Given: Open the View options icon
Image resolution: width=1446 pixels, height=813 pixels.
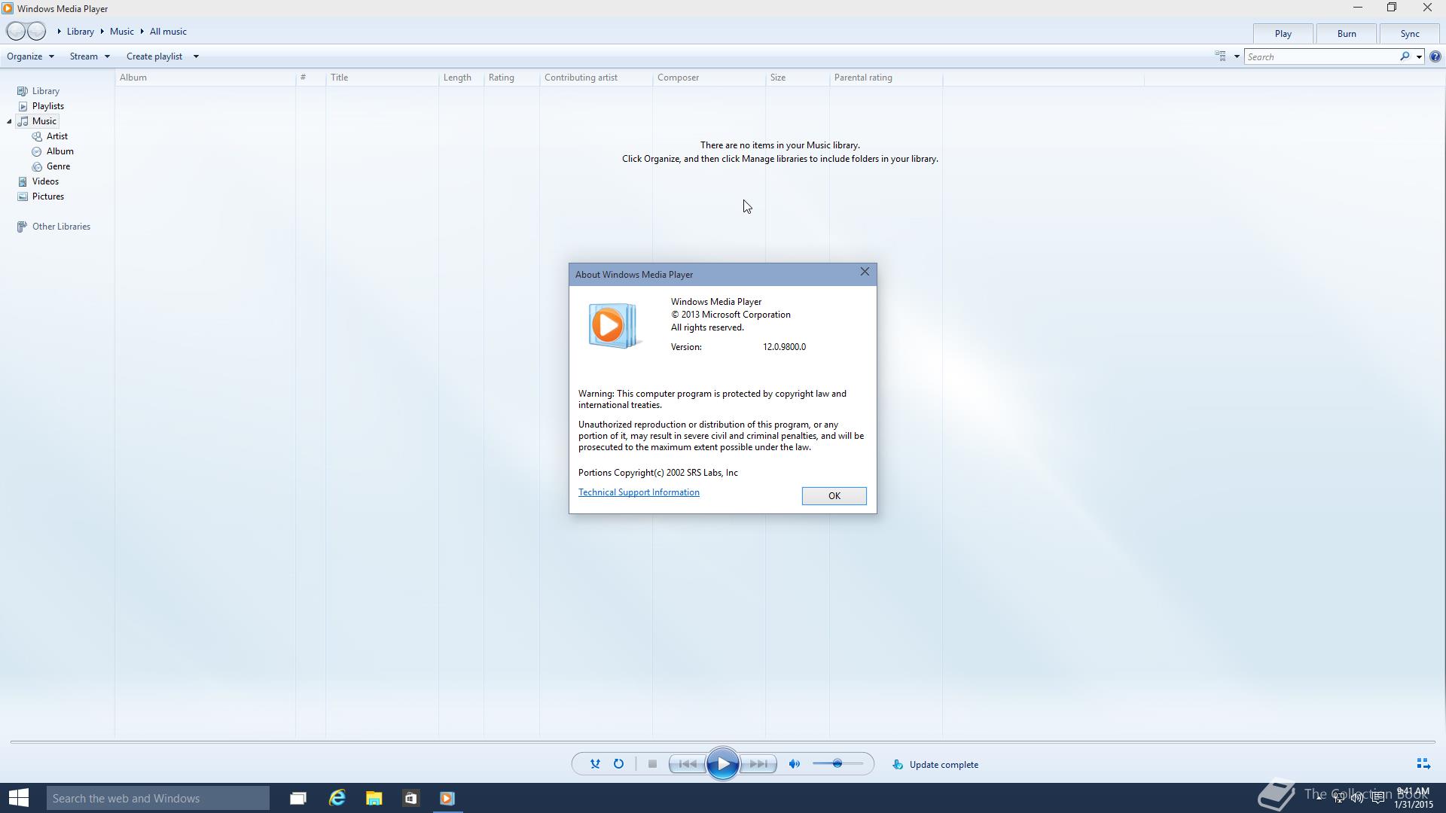Looking at the screenshot, I should [x=1221, y=56].
